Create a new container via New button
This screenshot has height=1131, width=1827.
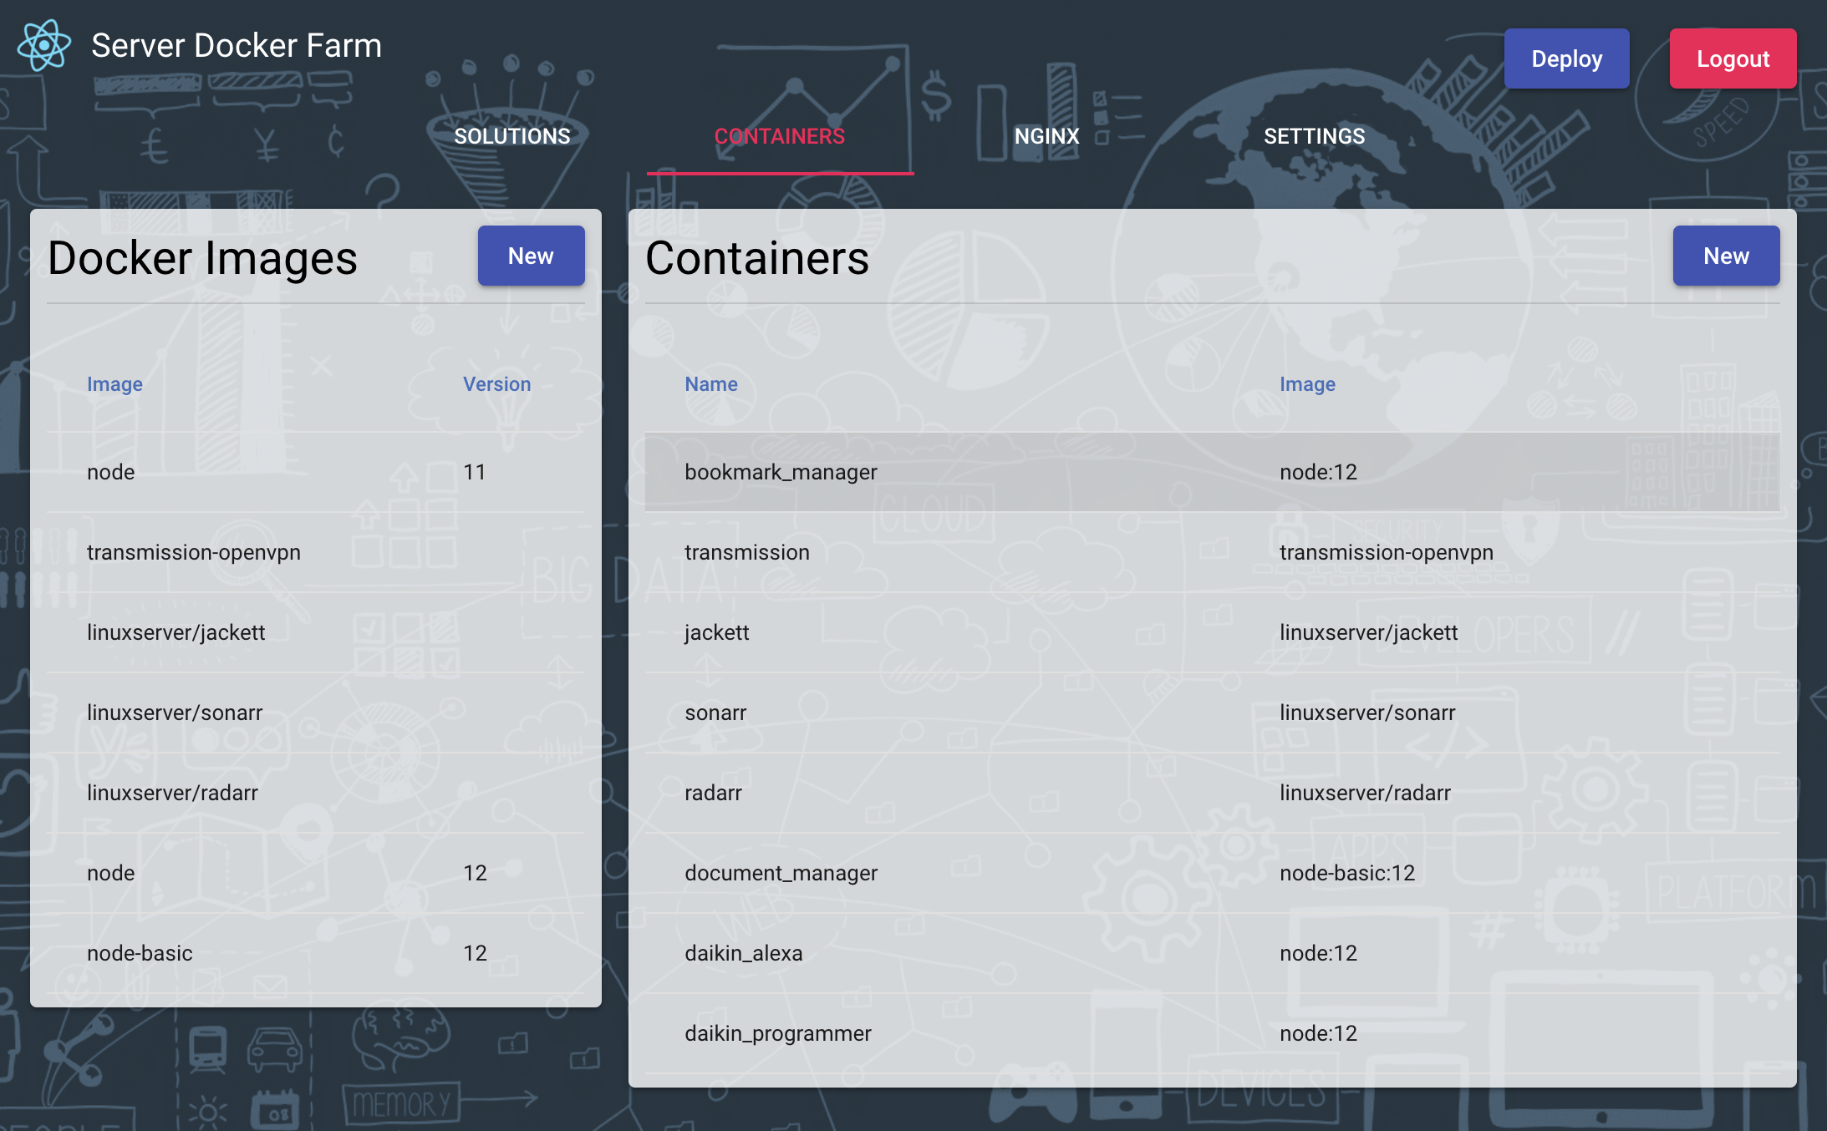(x=1726, y=256)
